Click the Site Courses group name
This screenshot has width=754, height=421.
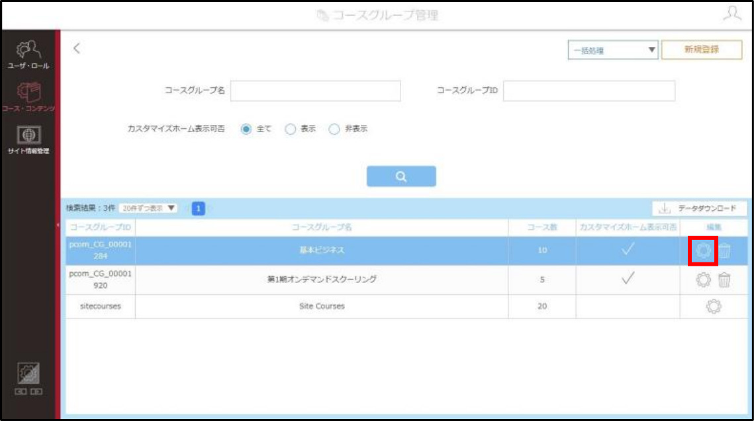(x=322, y=306)
